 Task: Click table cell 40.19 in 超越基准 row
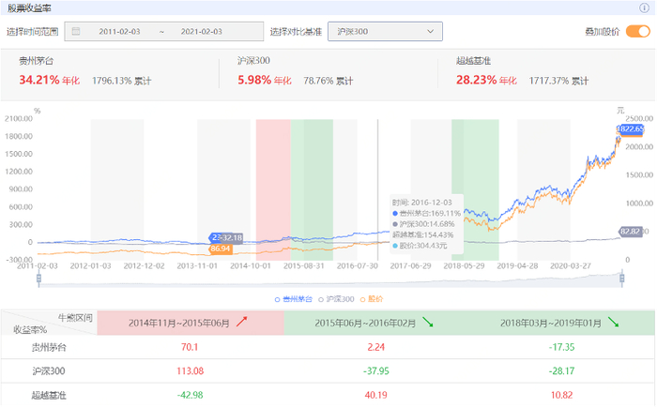pyautogui.click(x=375, y=395)
